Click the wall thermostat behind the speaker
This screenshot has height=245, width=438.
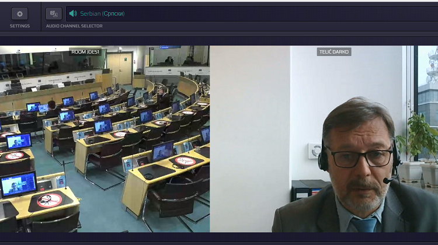click(x=315, y=150)
